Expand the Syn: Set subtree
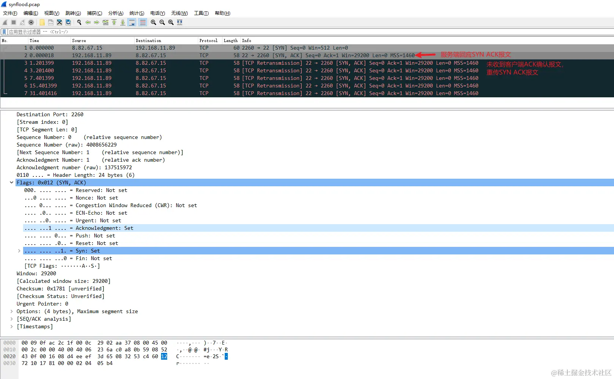The image size is (614, 379). (x=19, y=251)
